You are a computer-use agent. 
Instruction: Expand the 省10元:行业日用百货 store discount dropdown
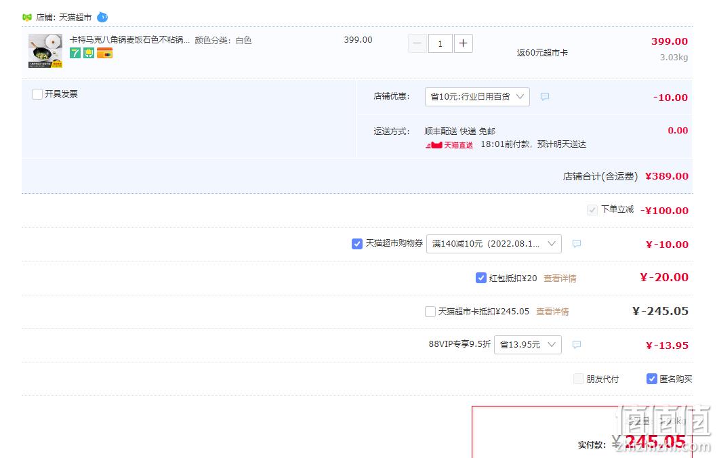[477, 97]
